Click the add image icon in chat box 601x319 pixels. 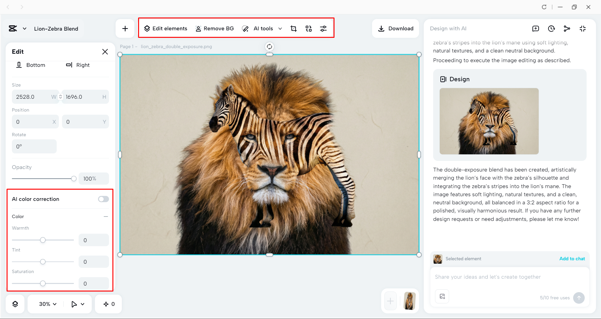pos(442,297)
